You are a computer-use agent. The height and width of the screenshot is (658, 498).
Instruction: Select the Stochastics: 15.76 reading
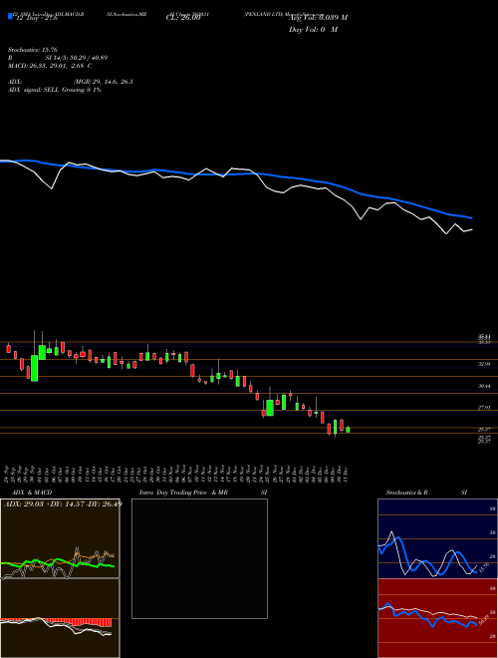[32, 50]
